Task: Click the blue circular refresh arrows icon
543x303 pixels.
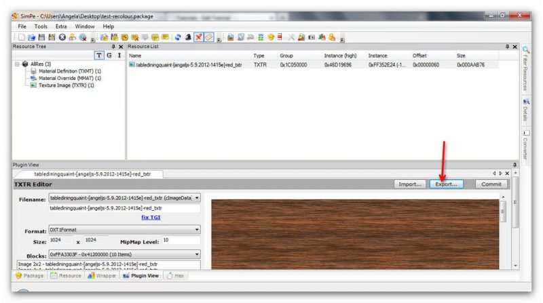Action: [178, 37]
